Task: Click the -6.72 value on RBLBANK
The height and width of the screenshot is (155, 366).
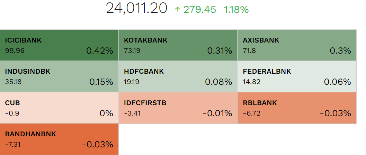Action: [x=252, y=113]
